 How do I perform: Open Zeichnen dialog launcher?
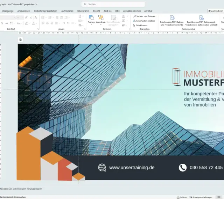coord(129,29)
